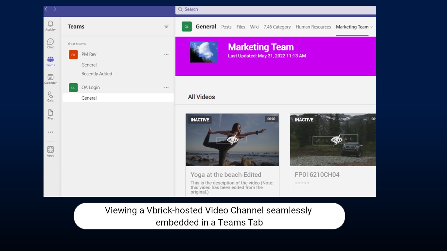Open more options for PM Rev

(166, 55)
